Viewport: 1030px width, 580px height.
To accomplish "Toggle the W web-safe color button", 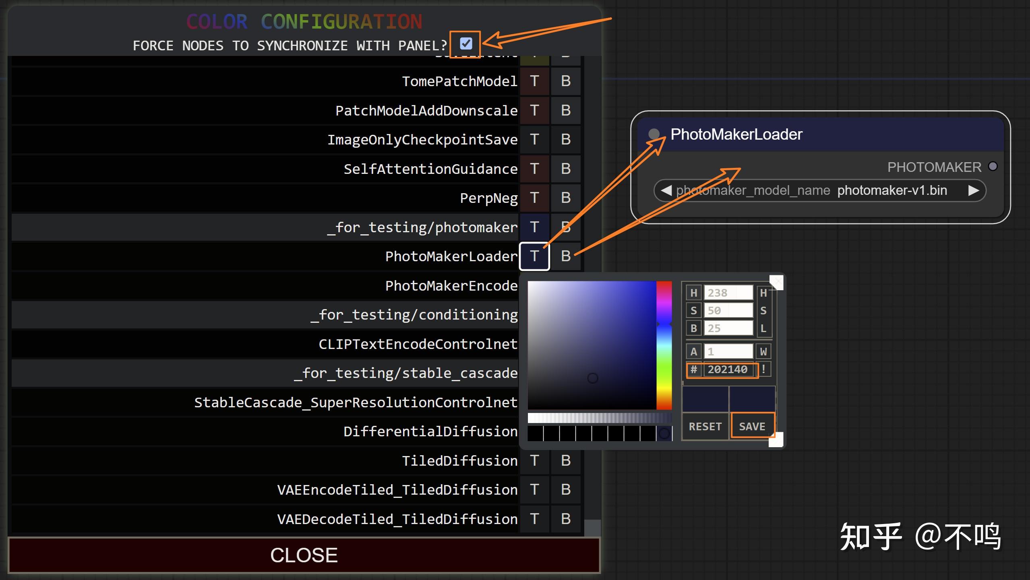I will coord(763,352).
